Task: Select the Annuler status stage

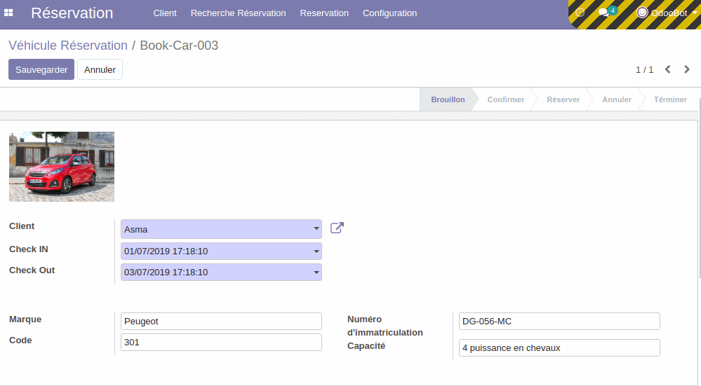Action: [x=617, y=99]
